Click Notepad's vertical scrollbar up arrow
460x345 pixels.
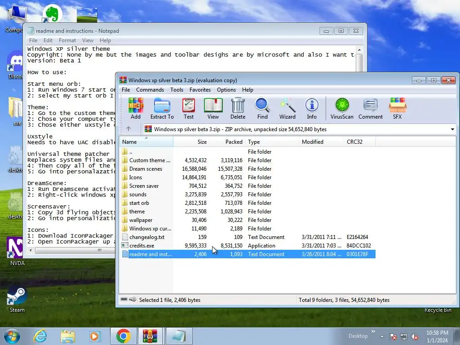[x=359, y=49]
